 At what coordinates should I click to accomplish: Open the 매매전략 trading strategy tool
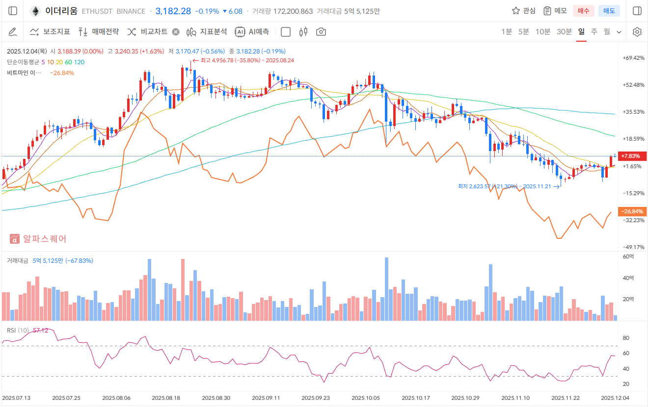99,32
